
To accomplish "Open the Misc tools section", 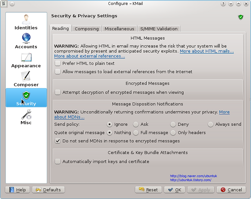I will 26,117.
